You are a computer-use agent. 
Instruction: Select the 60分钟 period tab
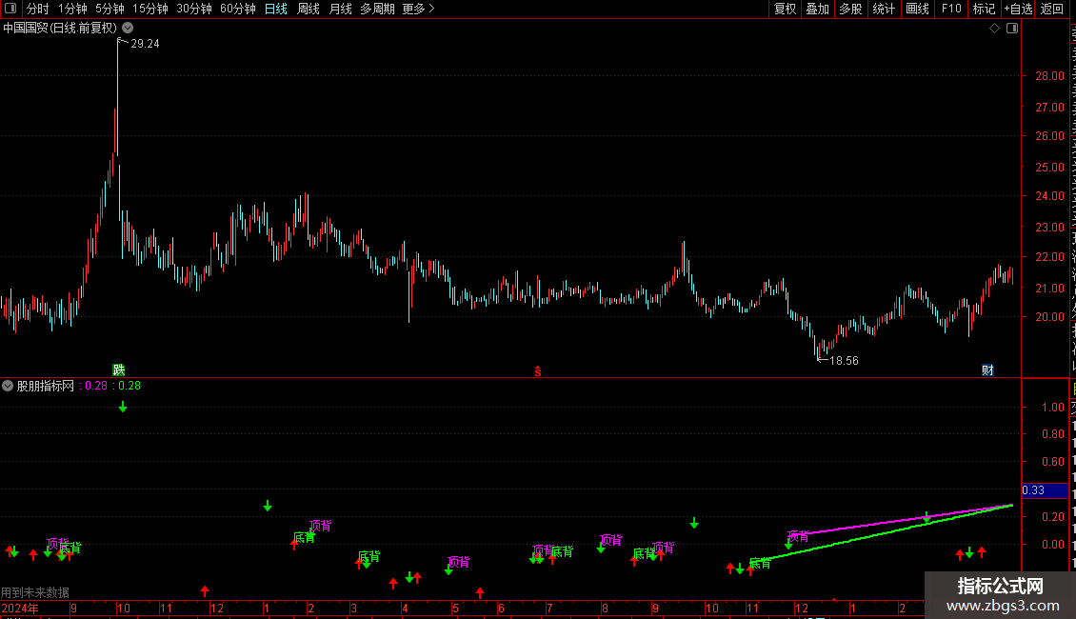238,9
